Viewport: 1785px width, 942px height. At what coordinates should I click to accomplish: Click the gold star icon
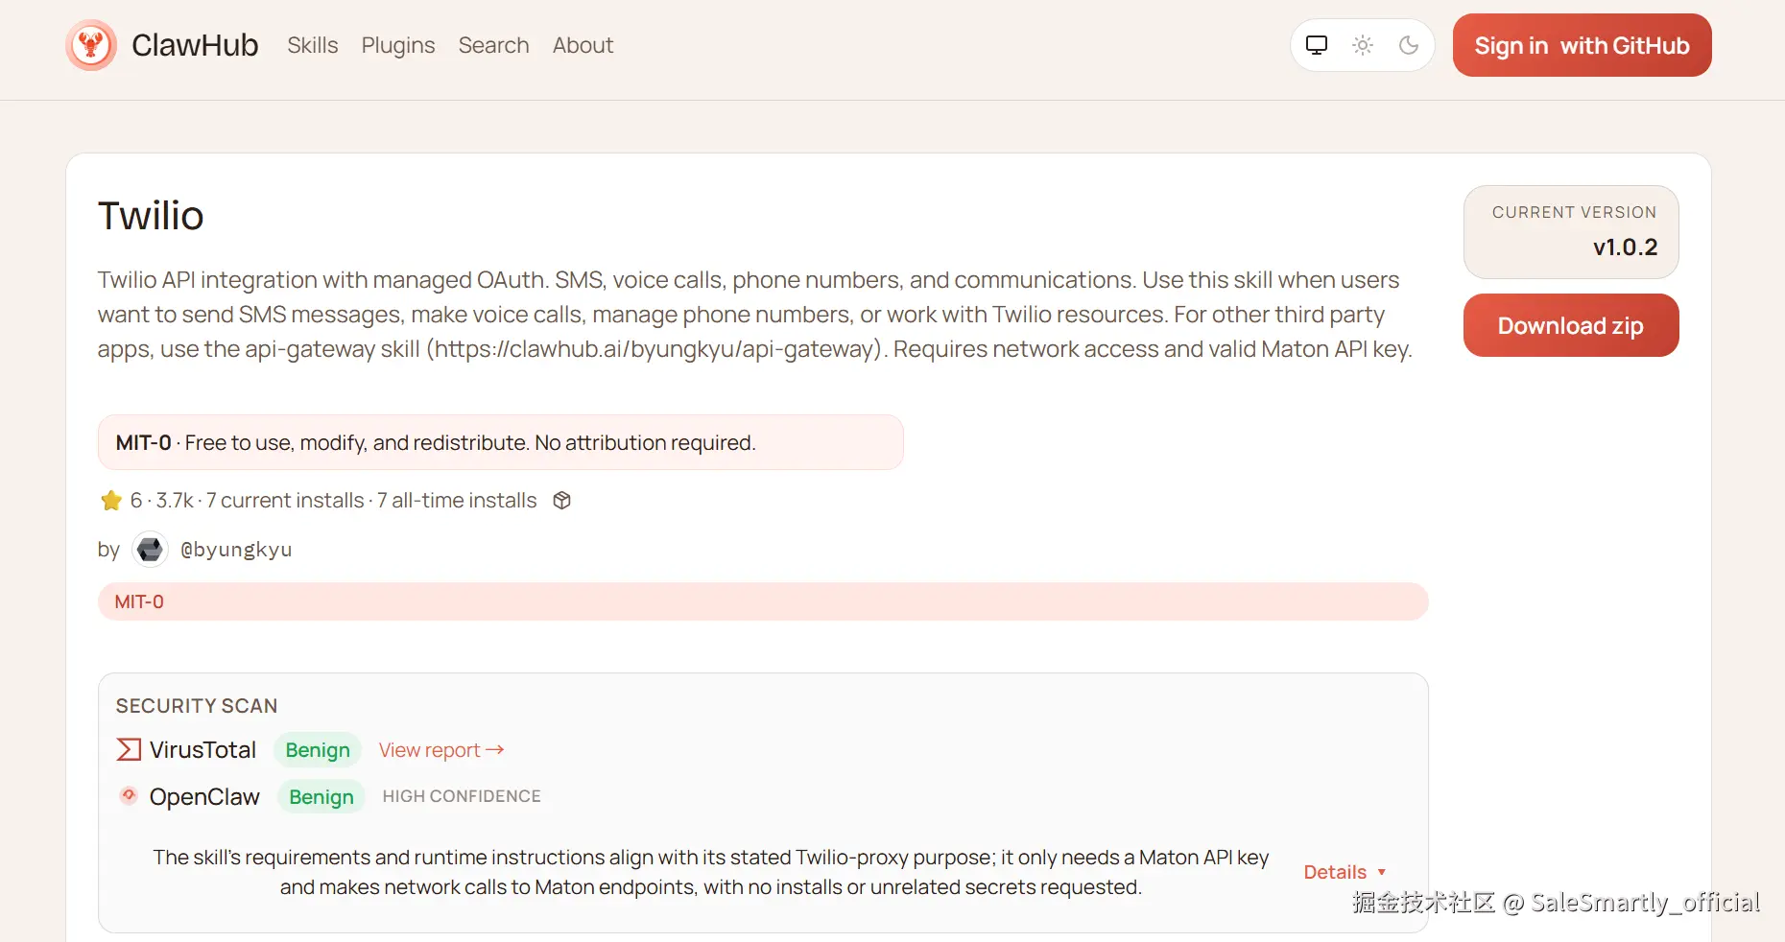111,501
